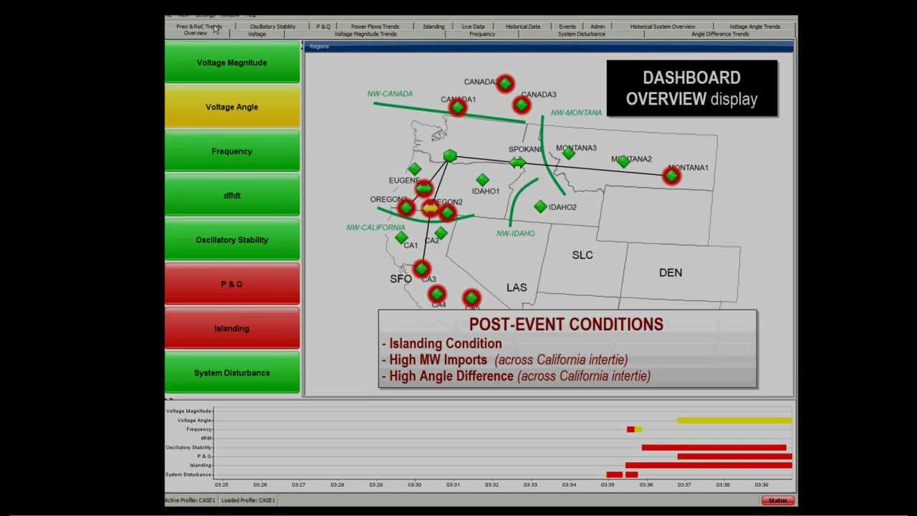Click the EUGENE power flow arrow marker

[423, 188]
